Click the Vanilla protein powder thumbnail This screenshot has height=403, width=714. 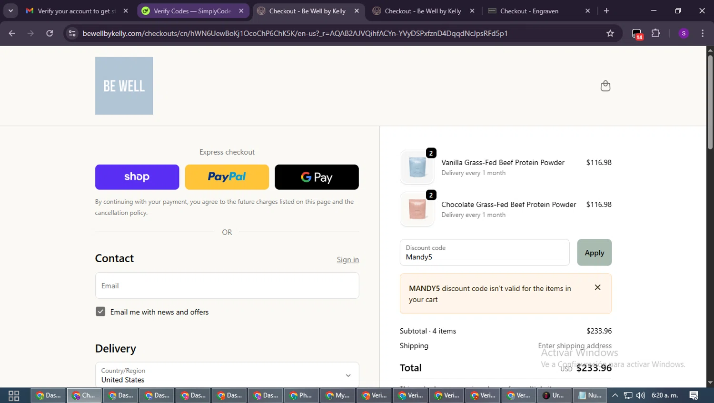[417, 167]
